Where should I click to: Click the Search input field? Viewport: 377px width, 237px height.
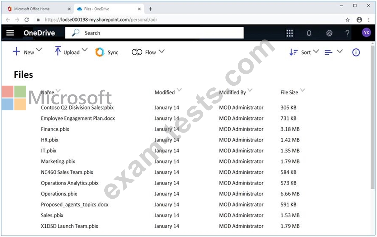[154, 33]
